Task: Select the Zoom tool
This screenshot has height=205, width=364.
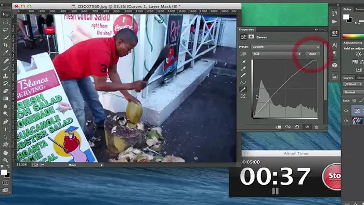Action: point(5,160)
